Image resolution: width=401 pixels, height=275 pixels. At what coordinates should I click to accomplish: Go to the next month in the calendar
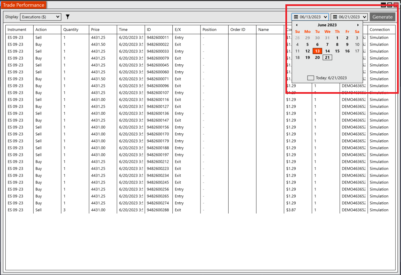point(358,25)
